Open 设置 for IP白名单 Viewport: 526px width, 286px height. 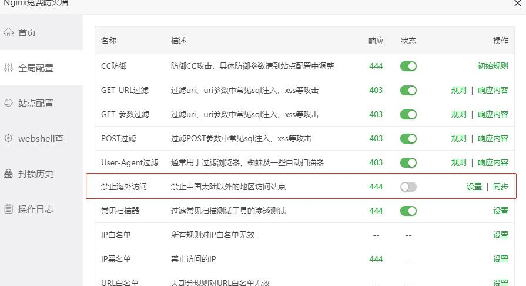501,235
